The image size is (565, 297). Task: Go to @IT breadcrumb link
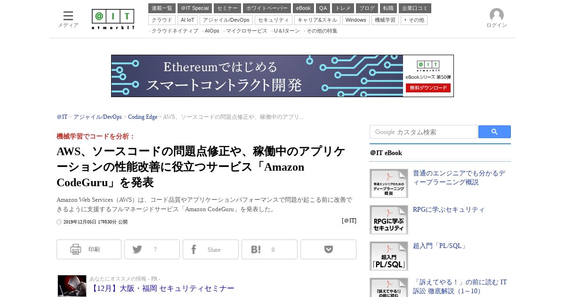62,117
